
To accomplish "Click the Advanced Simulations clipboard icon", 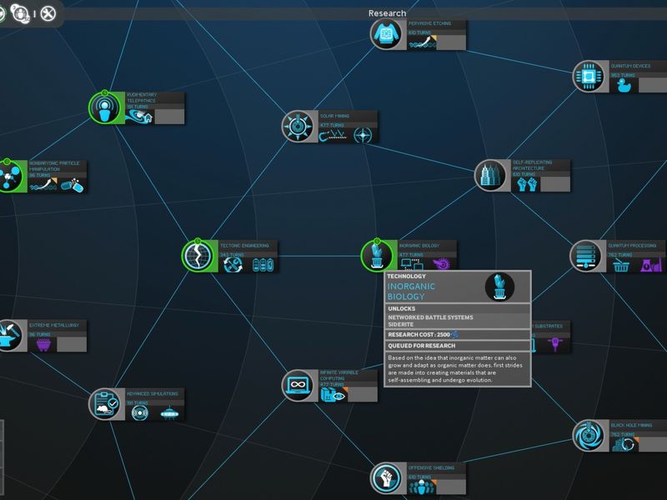I will 105,404.
